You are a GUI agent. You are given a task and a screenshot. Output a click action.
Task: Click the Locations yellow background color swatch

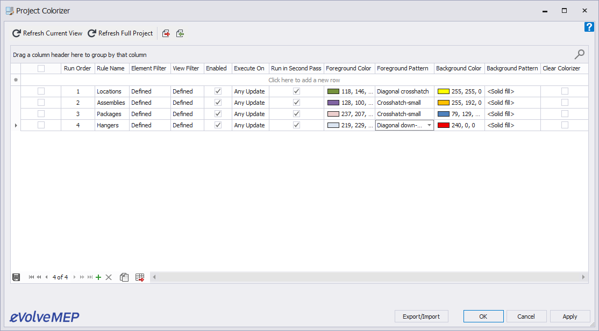pos(443,91)
